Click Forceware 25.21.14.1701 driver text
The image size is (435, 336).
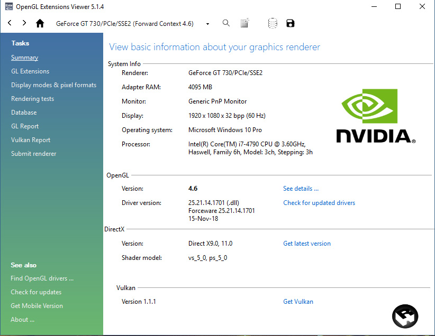tap(221, 211)
